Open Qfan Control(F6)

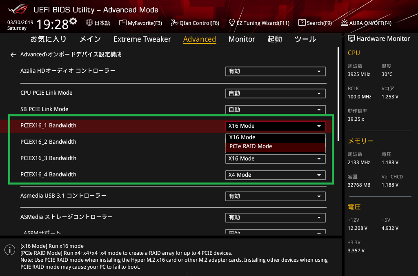tap(195, 23)
